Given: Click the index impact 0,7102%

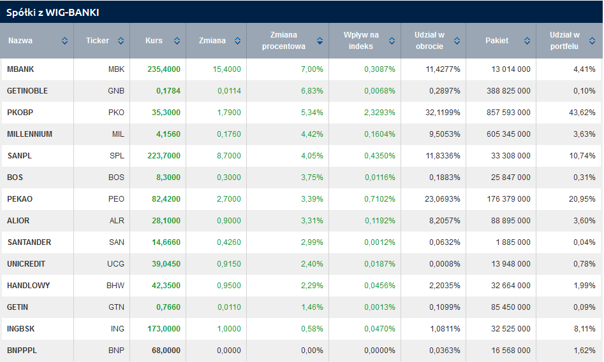Looking at the screenshot, I should click(379, 199).
